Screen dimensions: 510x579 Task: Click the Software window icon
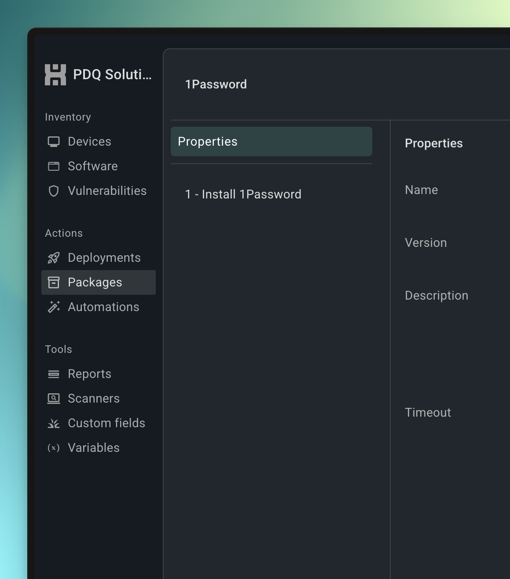[54, 166]
